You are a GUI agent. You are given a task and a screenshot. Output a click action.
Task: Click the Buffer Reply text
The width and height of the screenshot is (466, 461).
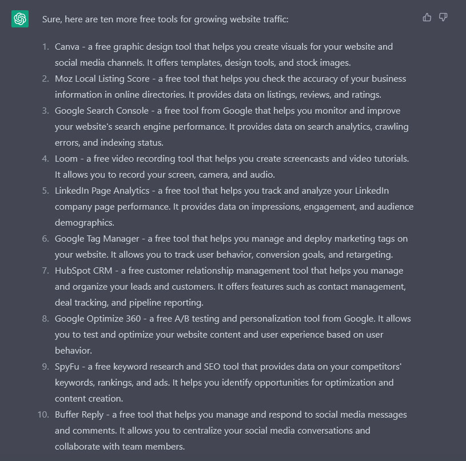pos(79,415)
